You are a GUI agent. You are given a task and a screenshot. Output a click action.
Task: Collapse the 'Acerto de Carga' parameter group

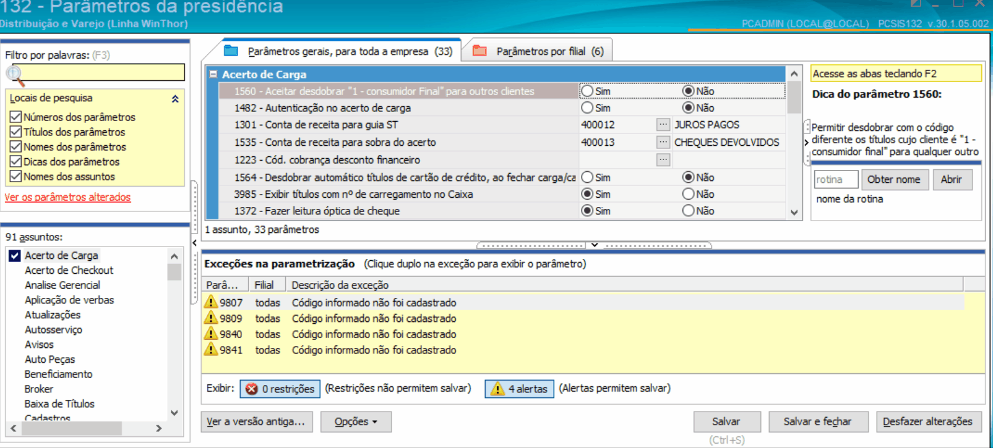tap(213, 74)
